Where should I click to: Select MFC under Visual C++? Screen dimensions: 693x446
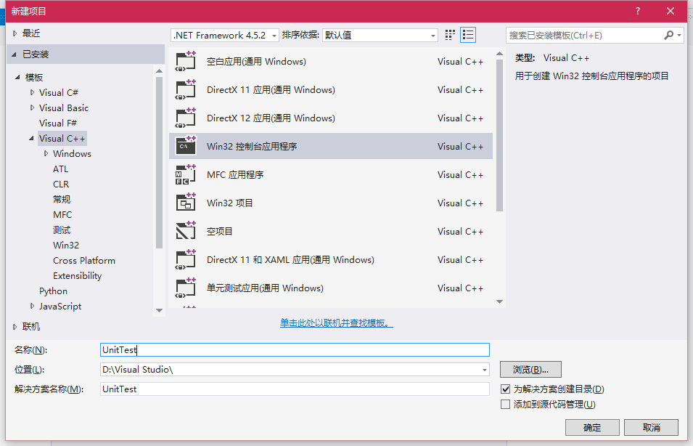pos(62,214)
